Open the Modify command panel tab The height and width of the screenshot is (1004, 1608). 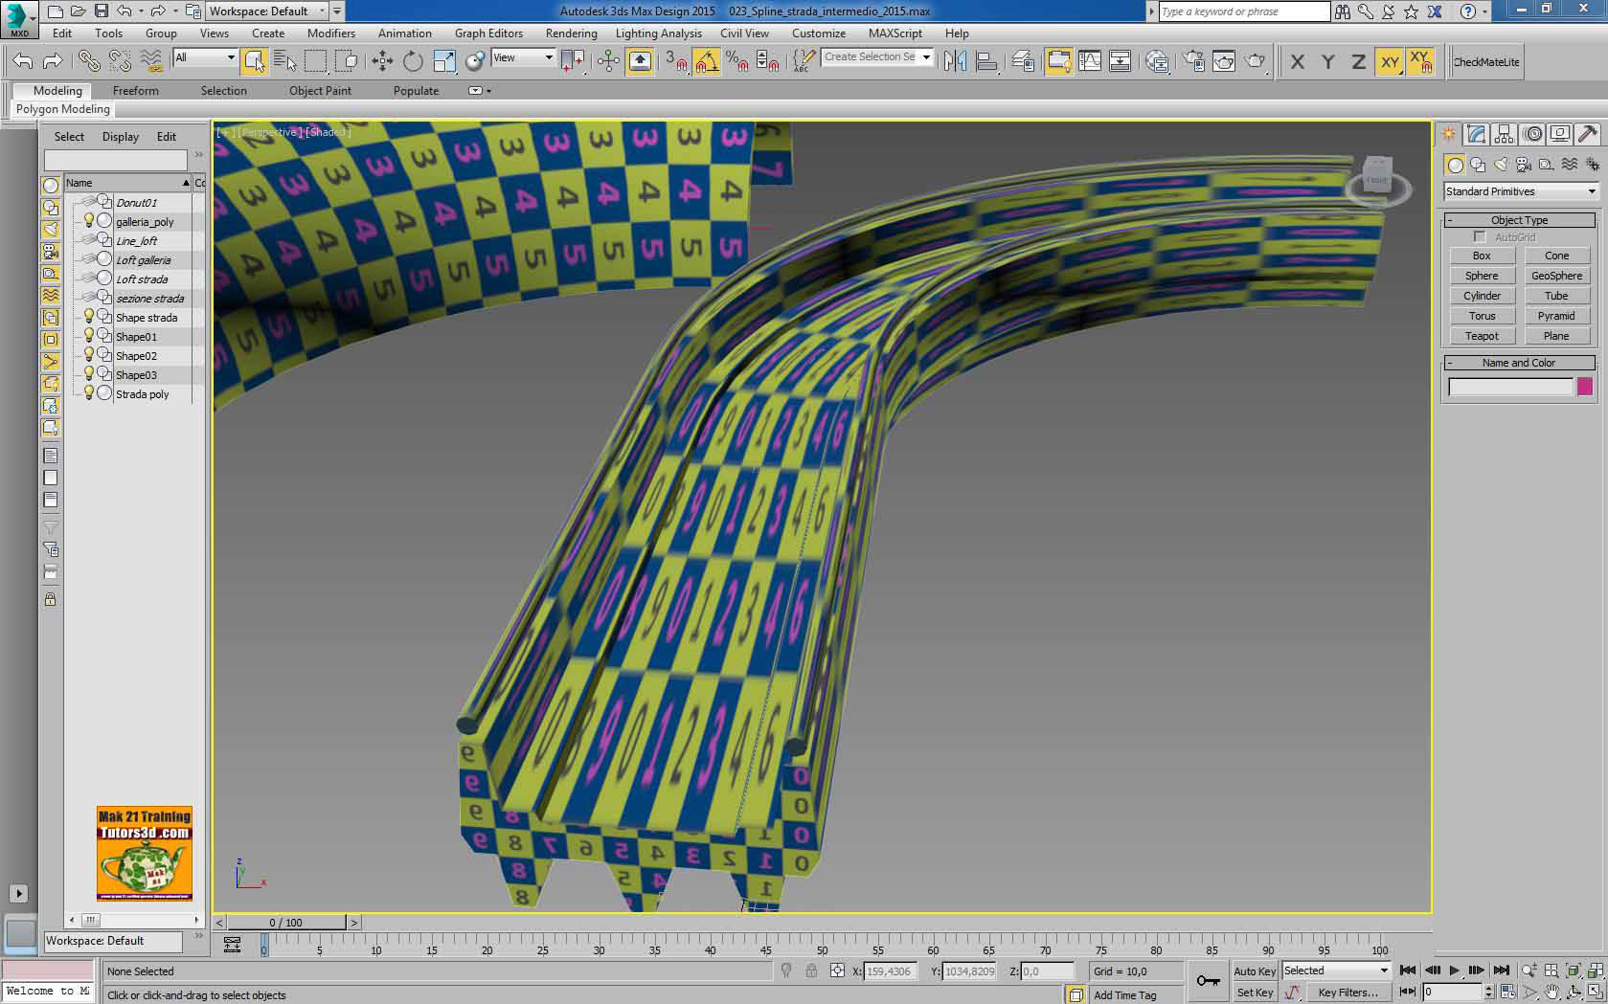pyautogui.click(x=1476, y=134)
